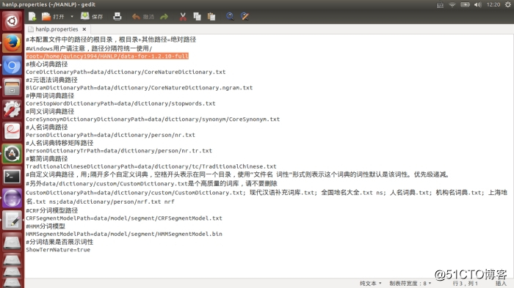The image size is (514, 288).
Task: Open the red document viewer dock icon
Action: tap(12, 132)
